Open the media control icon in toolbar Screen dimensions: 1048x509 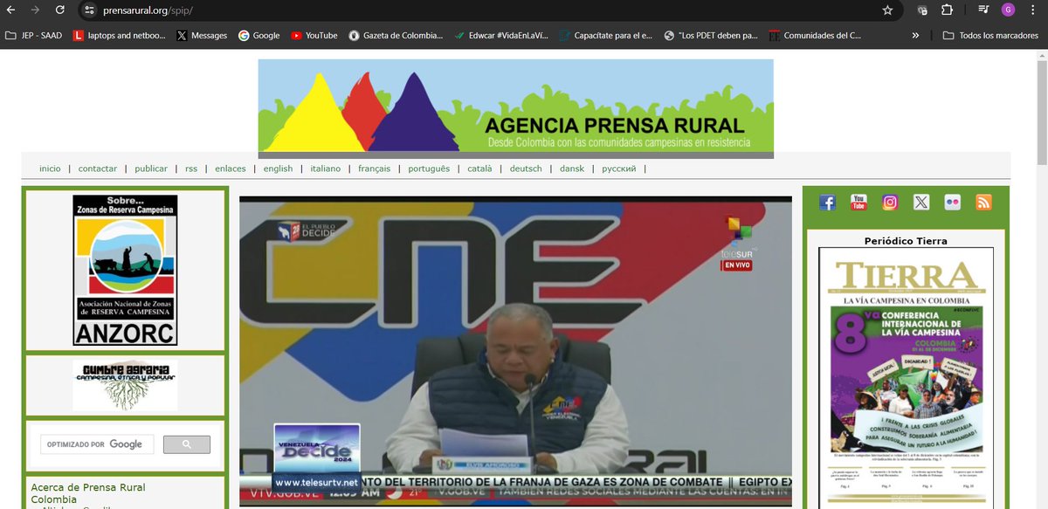click(983, 10)
